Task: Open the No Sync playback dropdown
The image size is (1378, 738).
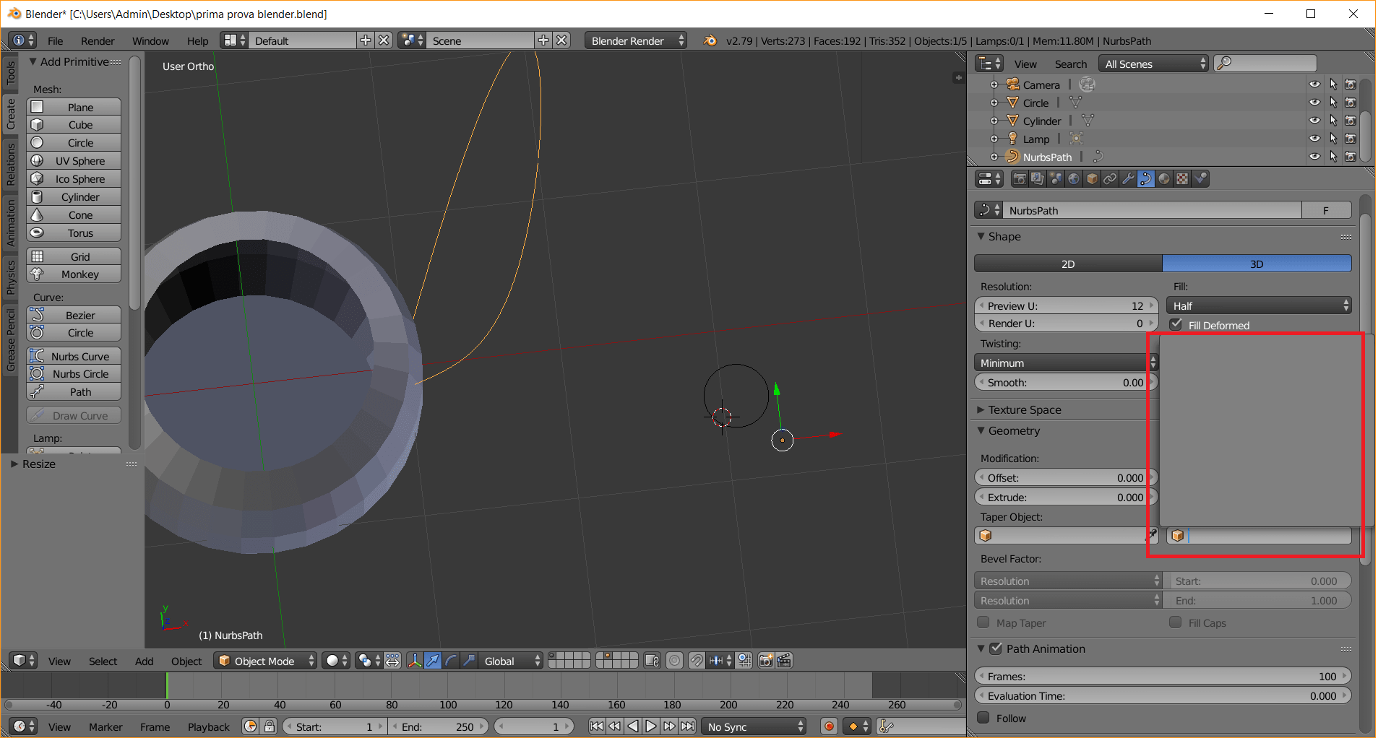Action: point(754,726)
